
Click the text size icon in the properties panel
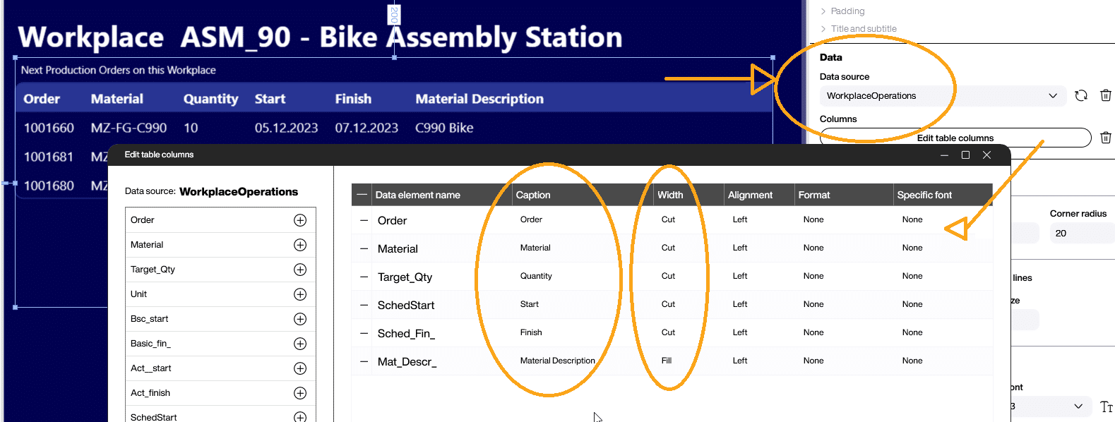(1107, 406)
